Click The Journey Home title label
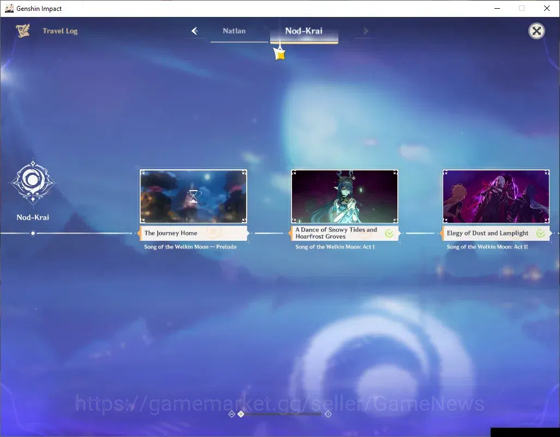560x437 pixels. tap(193, 233)
